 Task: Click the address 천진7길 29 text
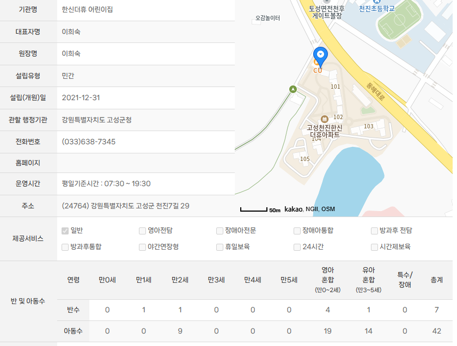click(173, 206)
